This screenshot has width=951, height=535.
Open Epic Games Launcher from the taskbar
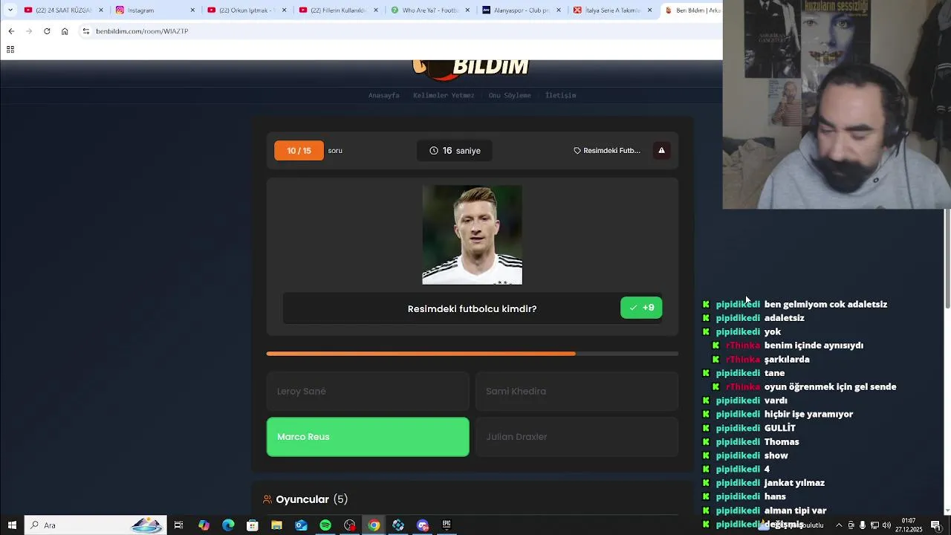447,525
